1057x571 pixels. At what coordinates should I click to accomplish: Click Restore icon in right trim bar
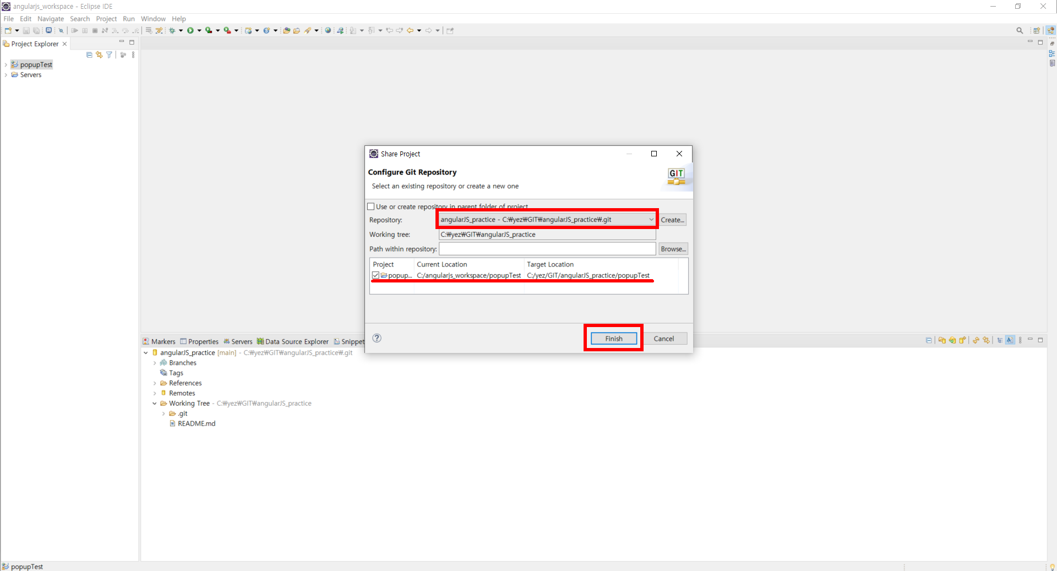pos(1052,43)
